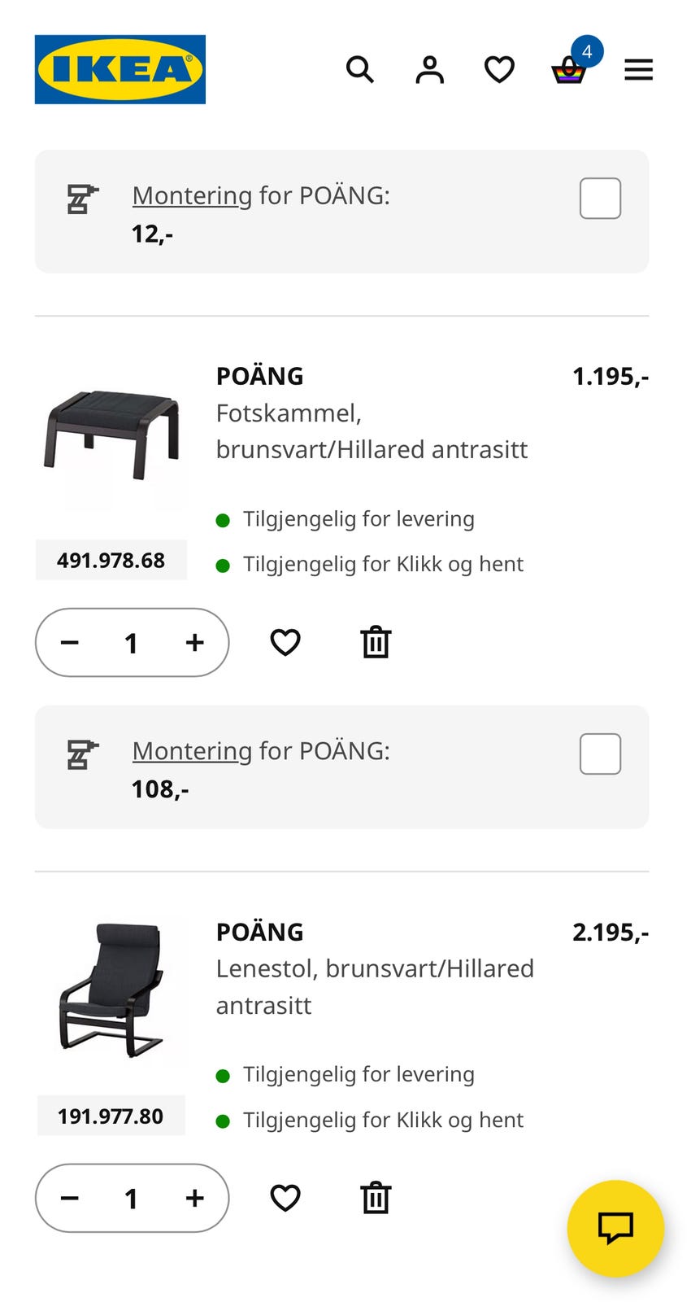691x1302 pixels.
Task: Open the favorites heart in header
Action: click(499, 69)
